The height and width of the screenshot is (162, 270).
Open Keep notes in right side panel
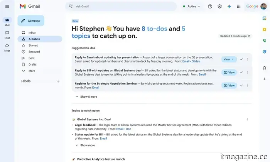coord(264,29)
